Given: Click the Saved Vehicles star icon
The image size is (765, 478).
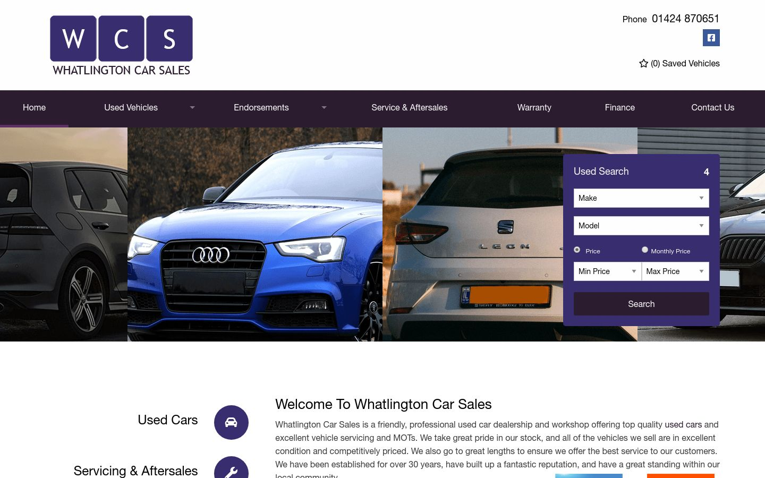Looking at the screenshot, I should pos(643,63).
